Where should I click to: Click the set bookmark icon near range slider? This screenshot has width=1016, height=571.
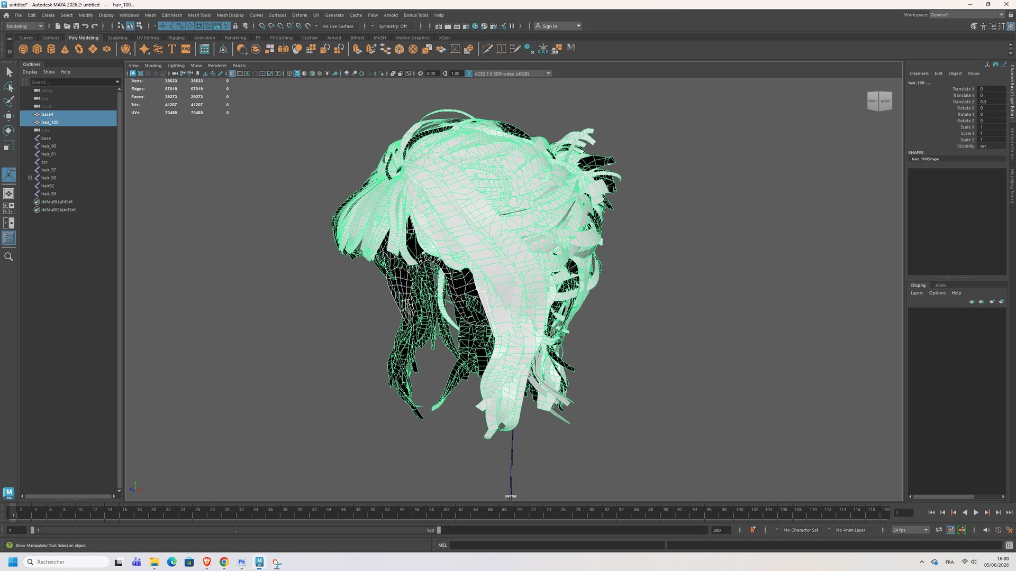click(752, 530)
